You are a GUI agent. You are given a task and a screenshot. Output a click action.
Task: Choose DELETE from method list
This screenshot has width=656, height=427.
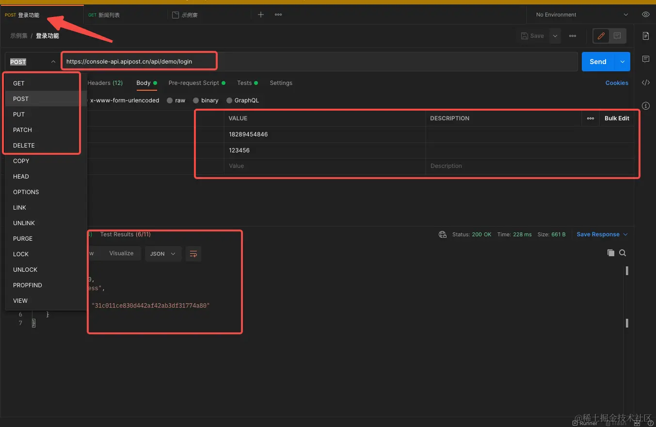tap(46, 146)
